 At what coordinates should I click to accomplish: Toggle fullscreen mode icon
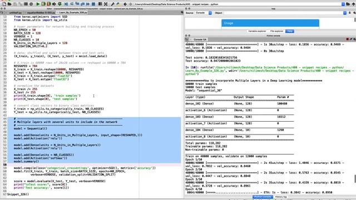pos(106,4)
